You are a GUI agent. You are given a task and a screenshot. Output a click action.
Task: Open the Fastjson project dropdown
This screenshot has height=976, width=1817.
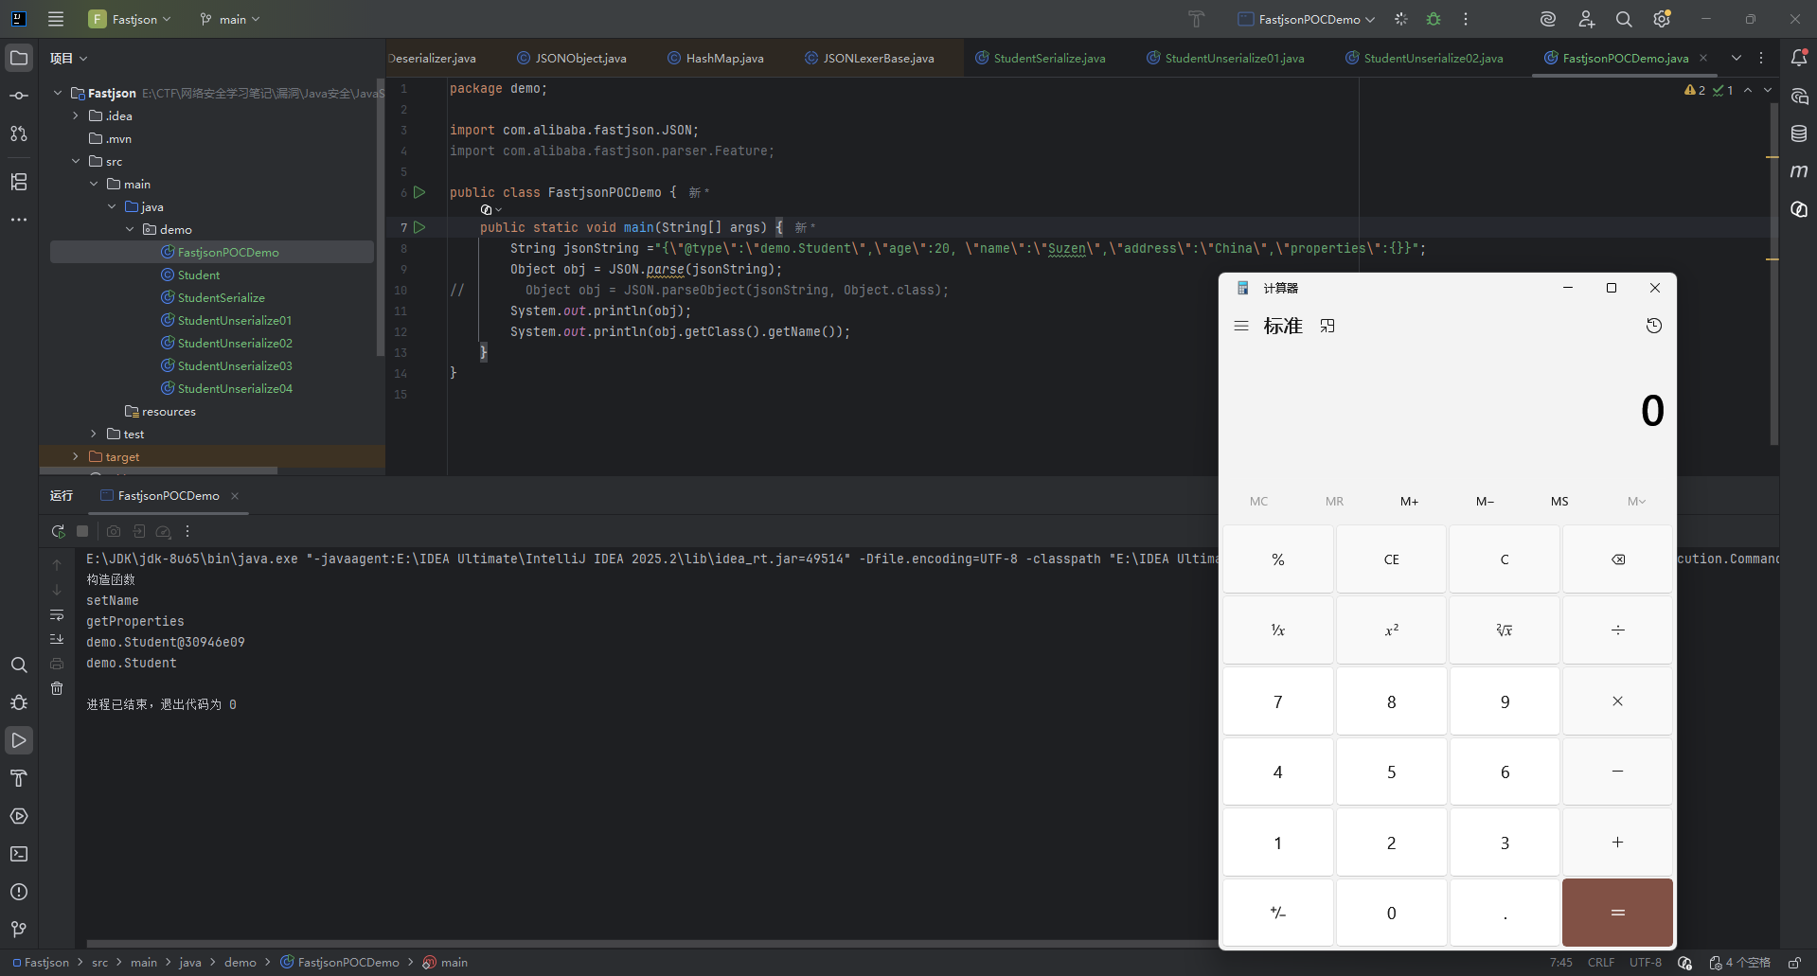point(130,19)
